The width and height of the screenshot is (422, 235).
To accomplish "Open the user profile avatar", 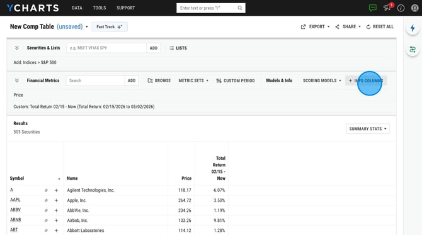I will (414, 8).
